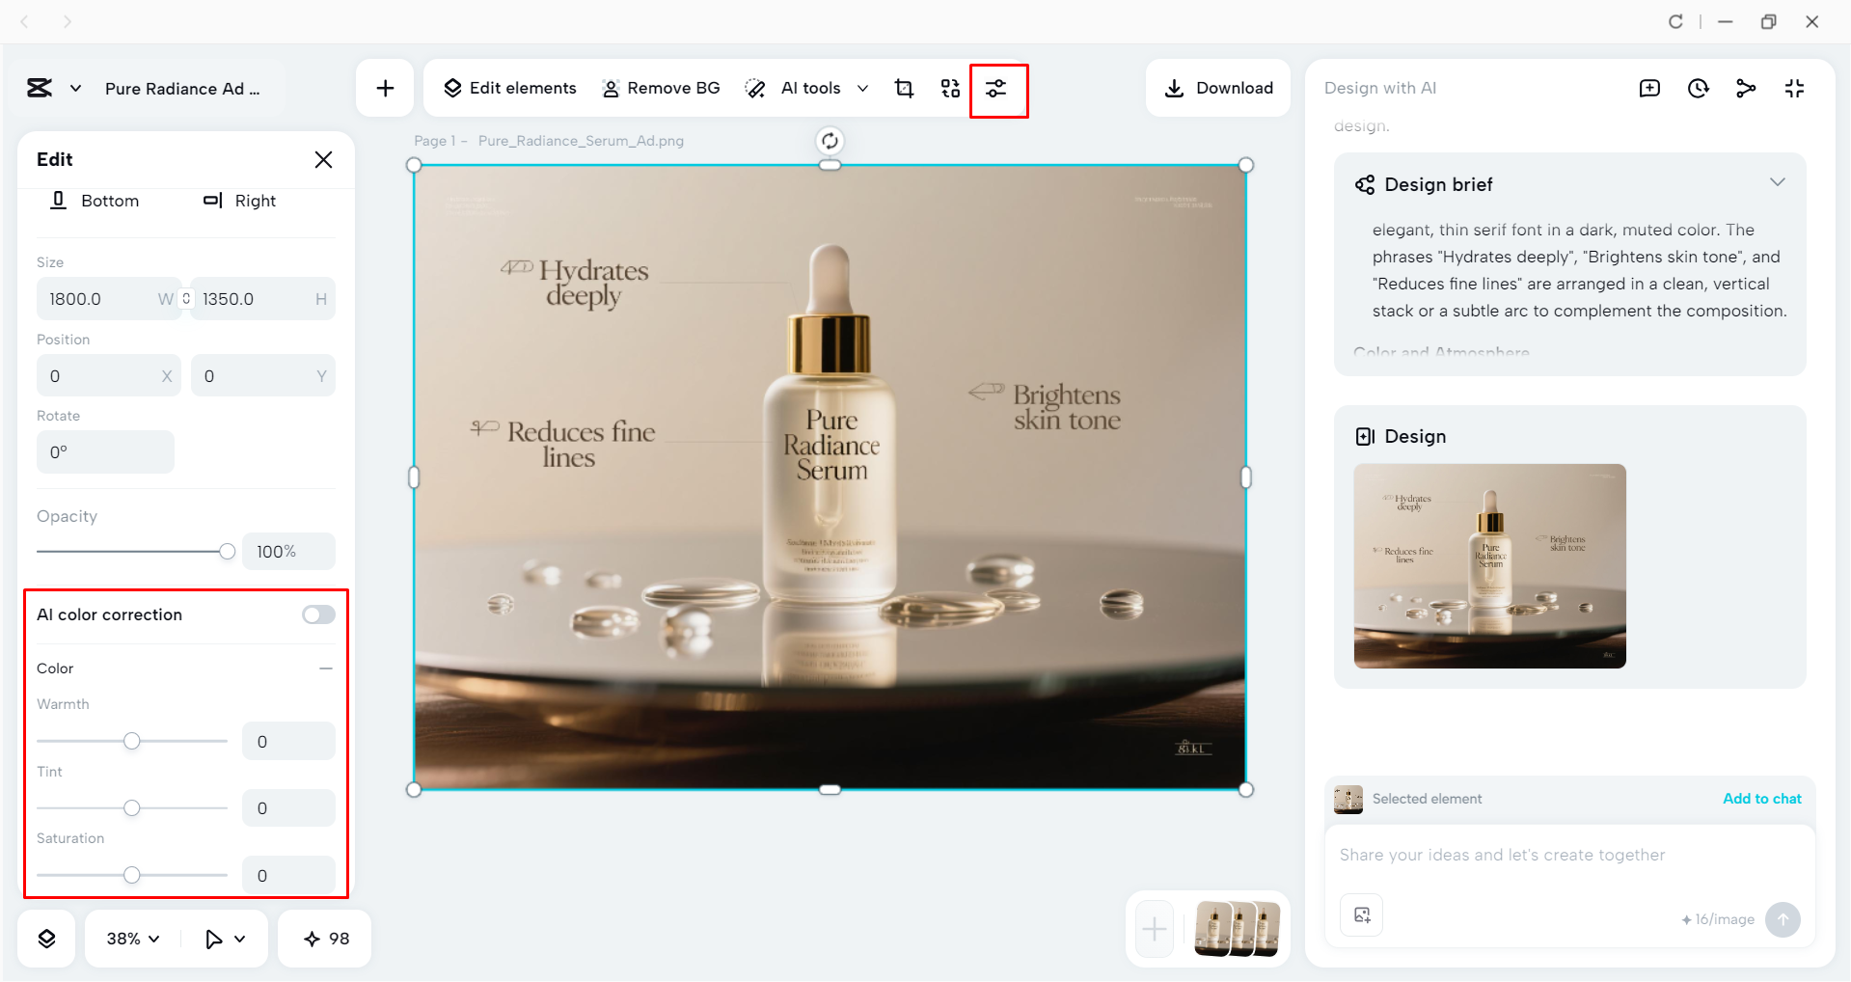Click the Pure Radiance Ad project title
Image resolution: width=1851 pixels, height=982 pixels.
182,88
